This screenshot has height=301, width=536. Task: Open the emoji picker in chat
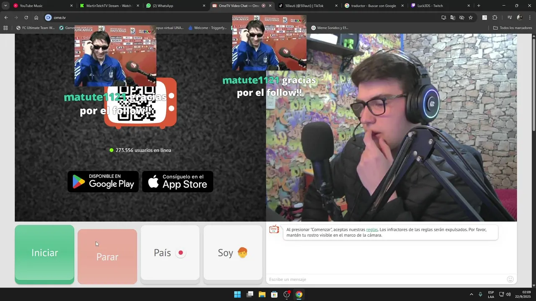(510, 279)
